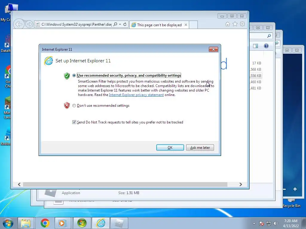This screenshot has width=306, height=229.
Task: Expand the address bar autocomplete dropdown arrow
Action: [120, 24]
